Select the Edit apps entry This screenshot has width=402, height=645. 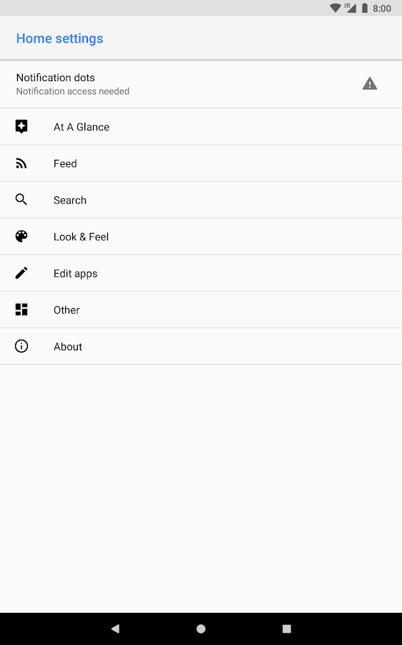click(x=201, y=273)
